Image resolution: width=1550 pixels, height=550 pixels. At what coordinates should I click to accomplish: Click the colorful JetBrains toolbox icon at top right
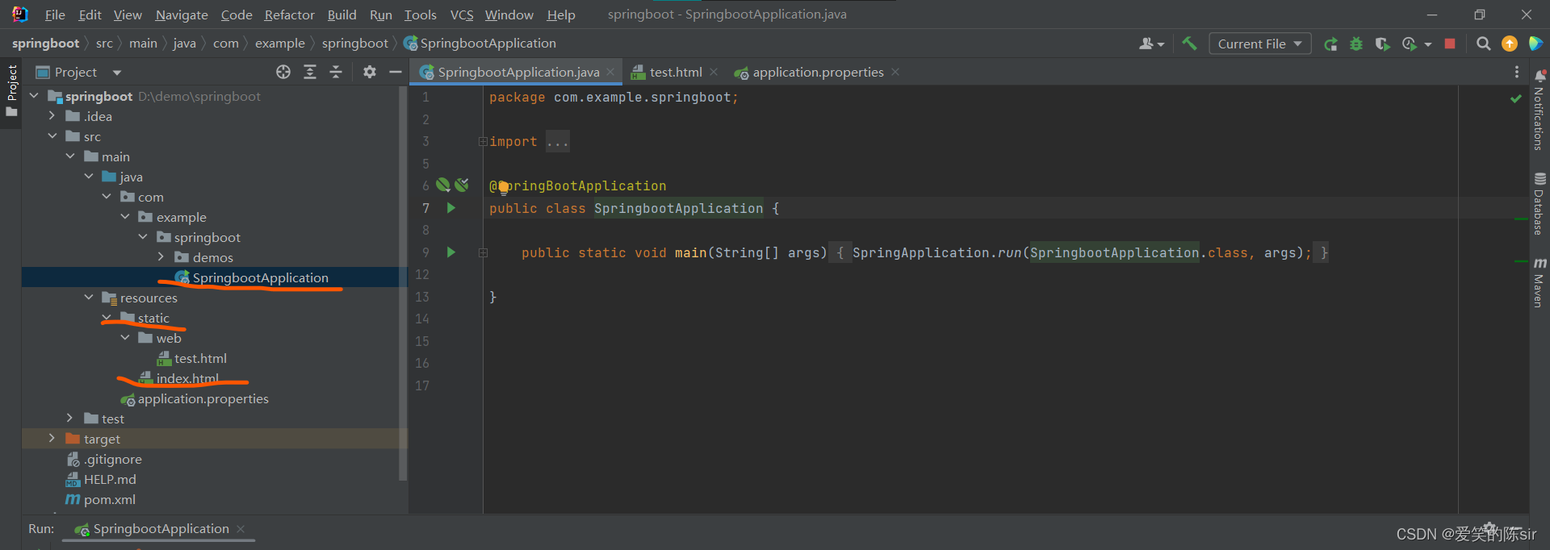(1535, 44)
